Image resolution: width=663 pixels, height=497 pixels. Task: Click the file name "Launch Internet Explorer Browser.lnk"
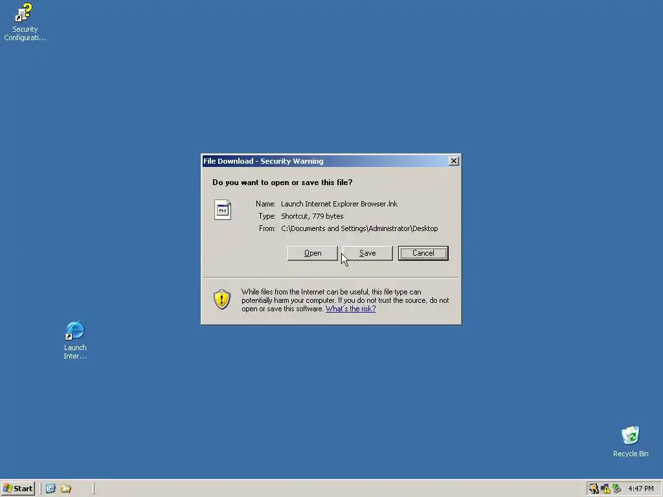click(x=339, y=204)
